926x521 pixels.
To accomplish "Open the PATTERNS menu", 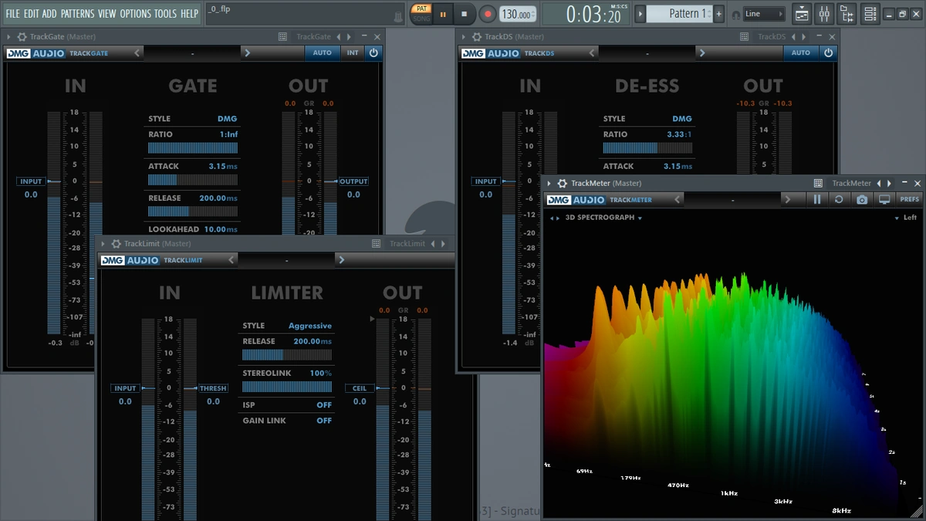I will [x=78, y=14].
